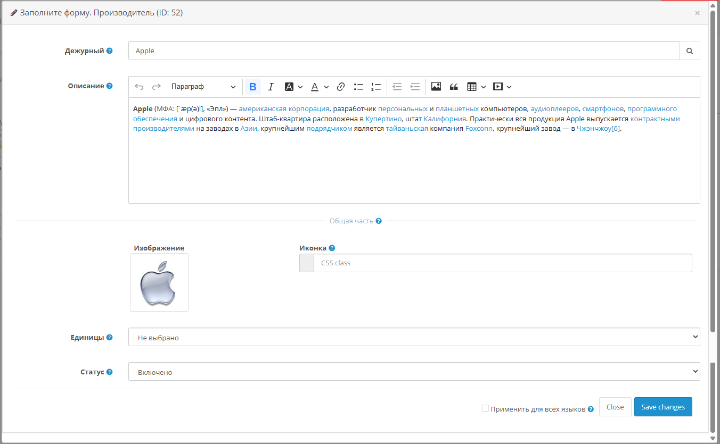Toggle bold formatting
720x444 pixels.
tap(253, 87)
